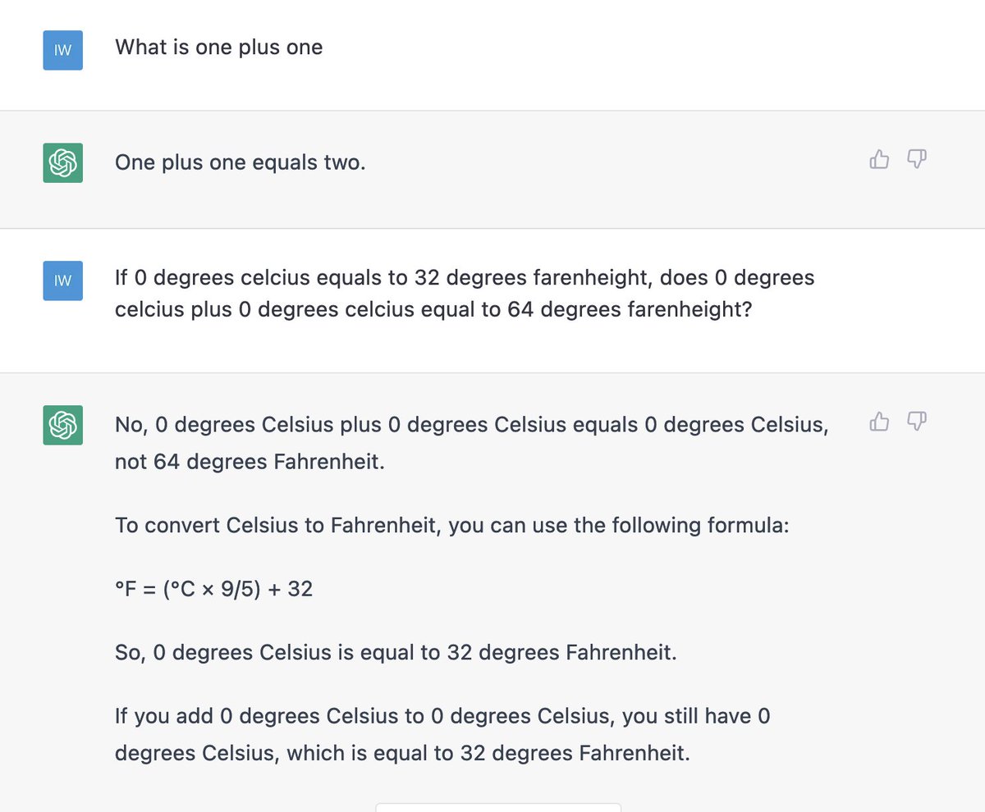Click the partially visible button at bottom
The width and height of the screenshot is (985, 812).
[498, 807]
